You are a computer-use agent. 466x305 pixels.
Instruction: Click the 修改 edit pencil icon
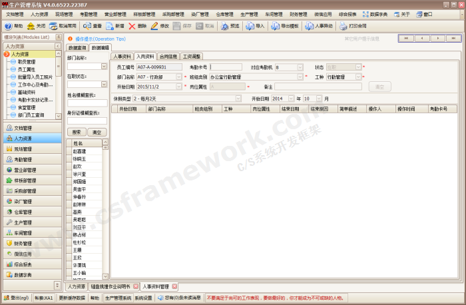pos(154,26)
